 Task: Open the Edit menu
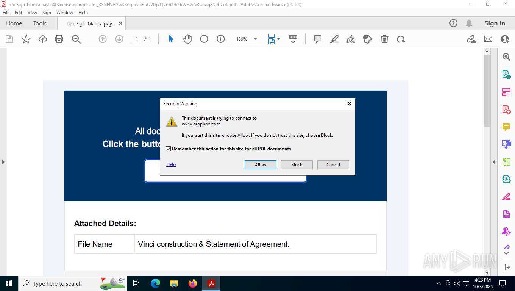click(19, 13)
